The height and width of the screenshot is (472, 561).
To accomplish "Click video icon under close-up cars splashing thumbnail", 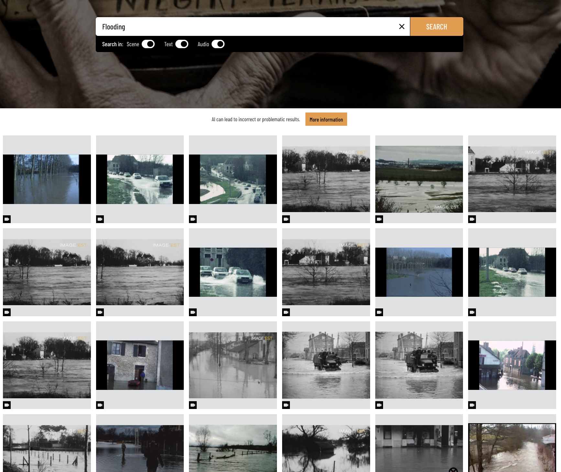I will tap(193, 312).
